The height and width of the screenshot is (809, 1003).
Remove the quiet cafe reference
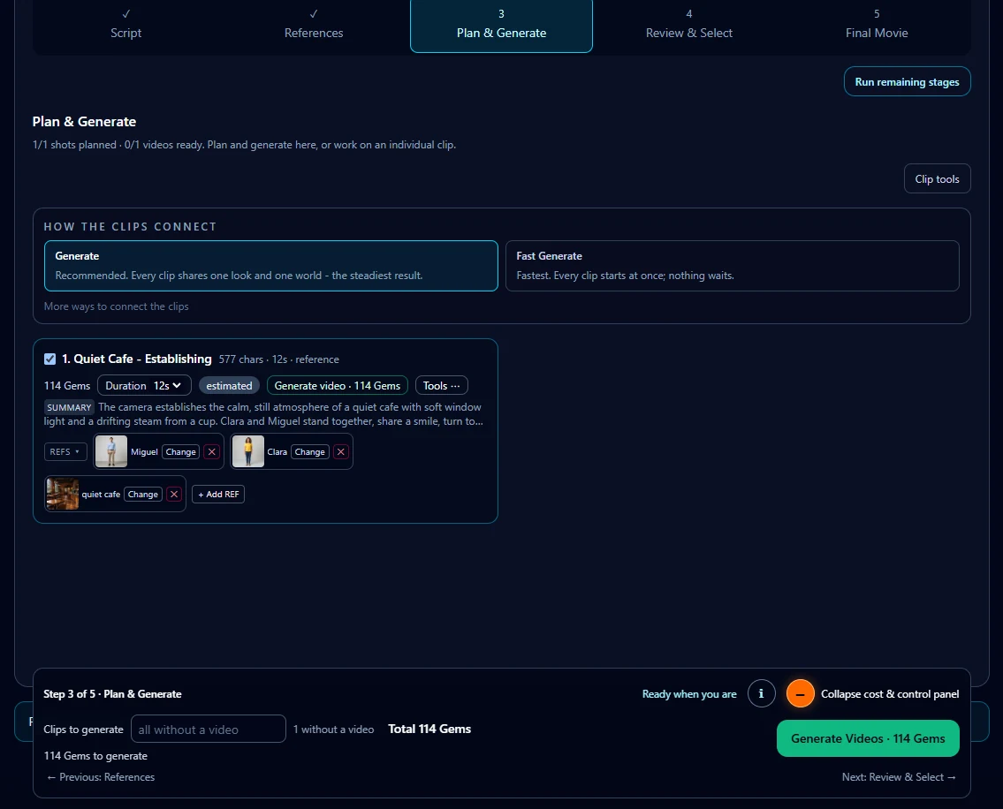(x=174, y=495)
